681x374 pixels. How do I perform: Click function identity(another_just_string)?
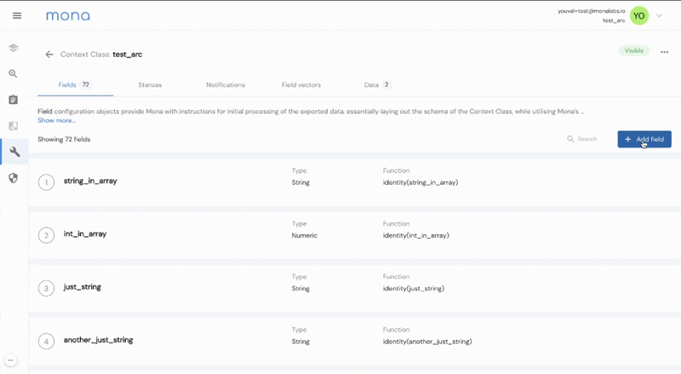pyautogui.click(x=427, y=342)
